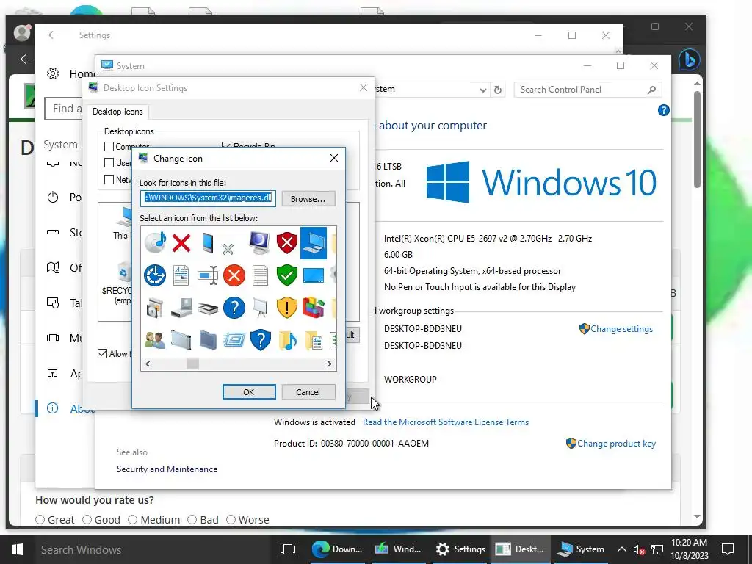Select the red circle error icon

234,275
